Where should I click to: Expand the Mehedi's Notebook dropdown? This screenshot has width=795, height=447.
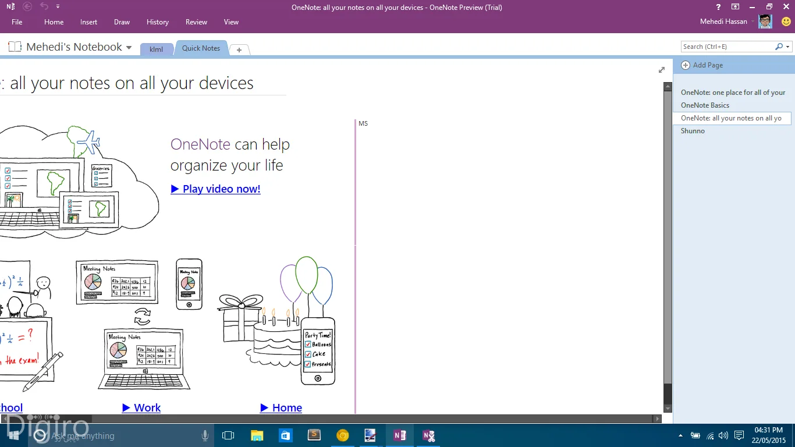point(129,48)
